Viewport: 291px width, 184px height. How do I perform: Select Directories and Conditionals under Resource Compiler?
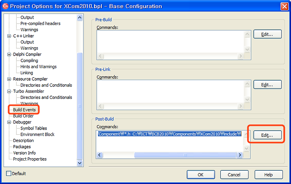[46, 85]
